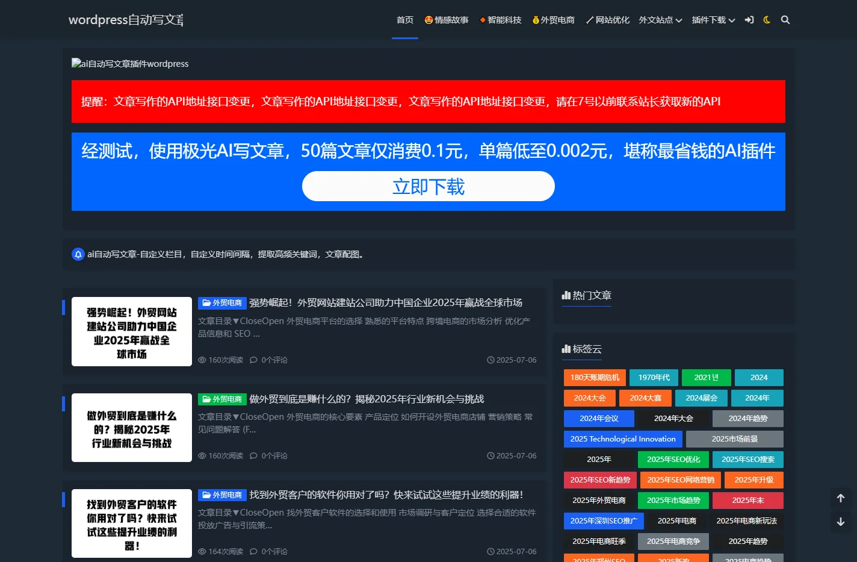Click 164次阅读 view count

(x=220, y=552)
